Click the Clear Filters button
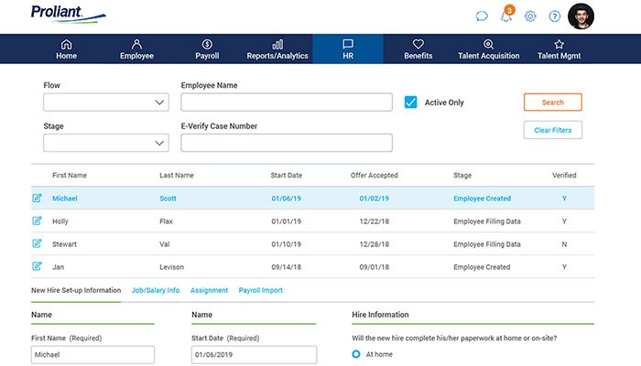The width and height of the screenshot is (641, 366). click(552, 130)
